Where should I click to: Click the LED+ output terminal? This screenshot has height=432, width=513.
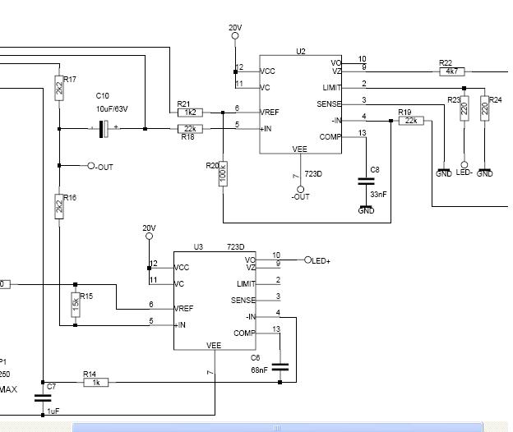(308, 260)
